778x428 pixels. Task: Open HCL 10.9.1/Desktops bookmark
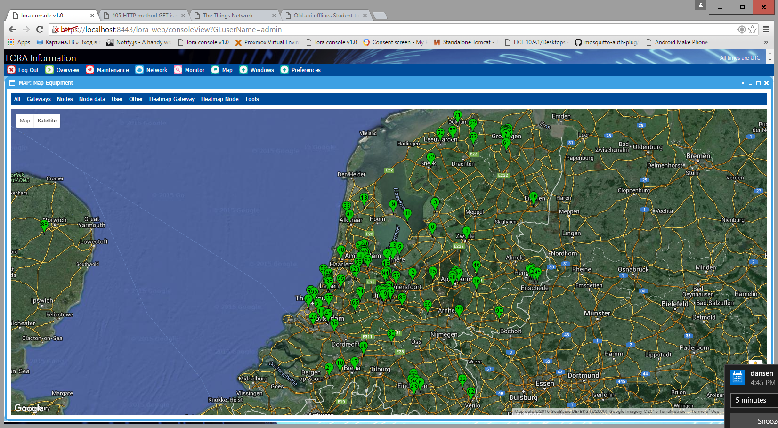point(535,42)
